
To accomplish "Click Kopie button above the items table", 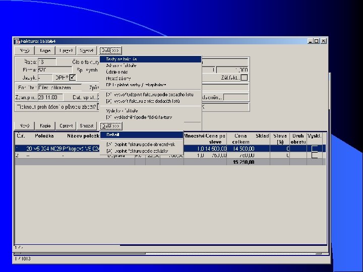I will pos(45,126).
